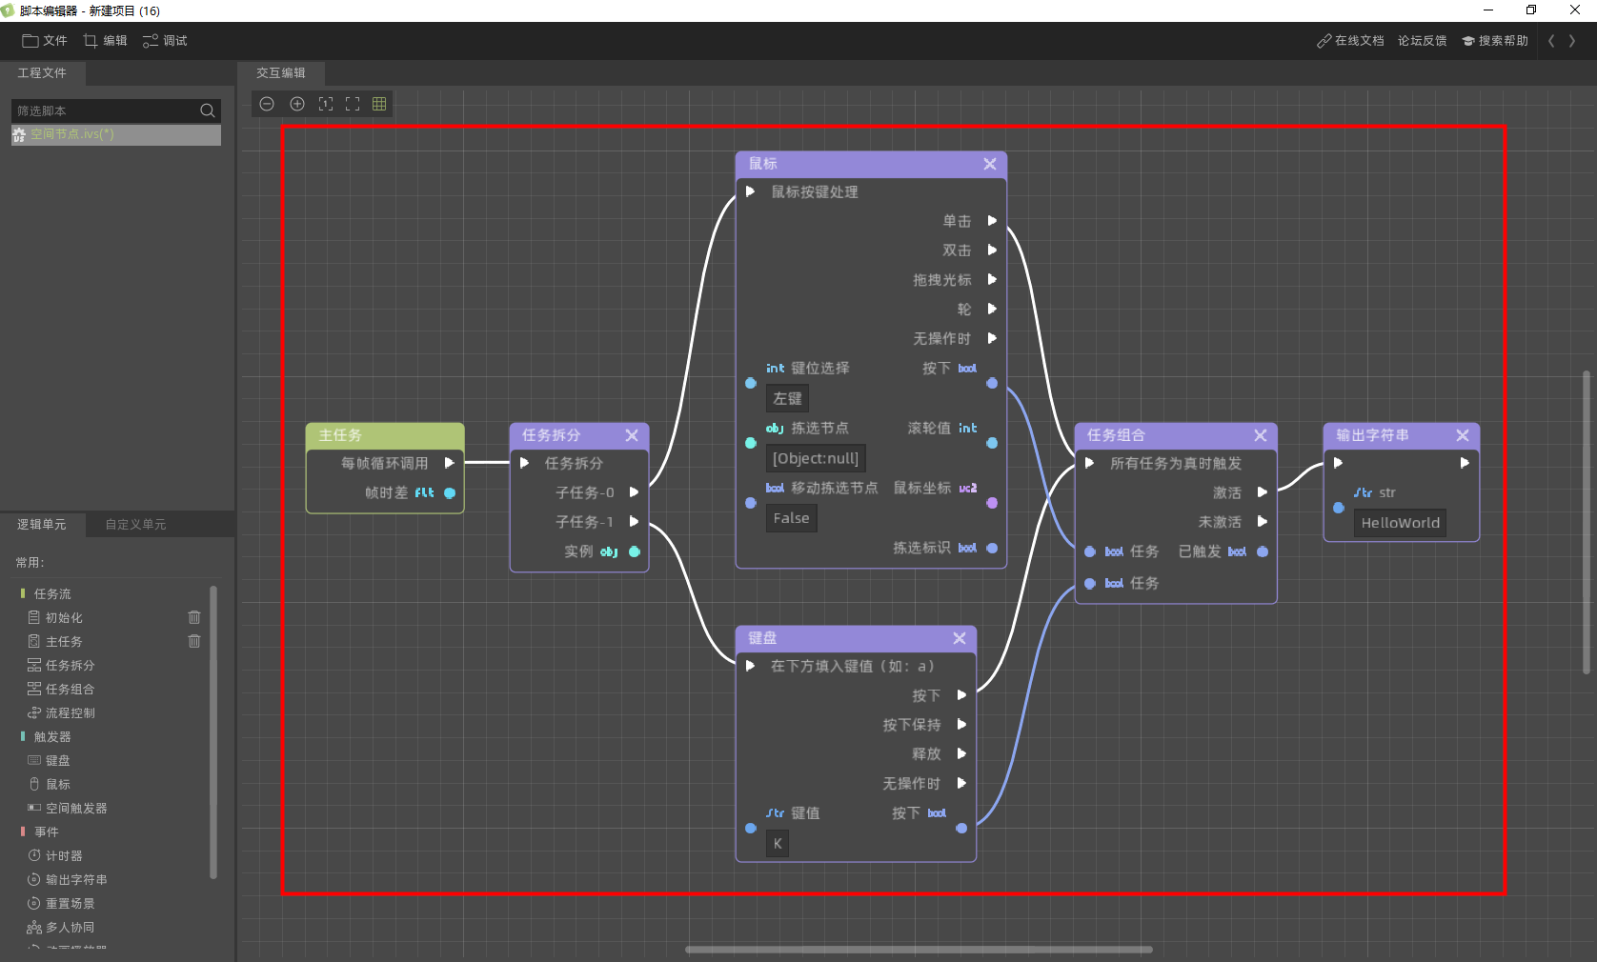Close the 任务组合 node

[x=1261, y=435]
